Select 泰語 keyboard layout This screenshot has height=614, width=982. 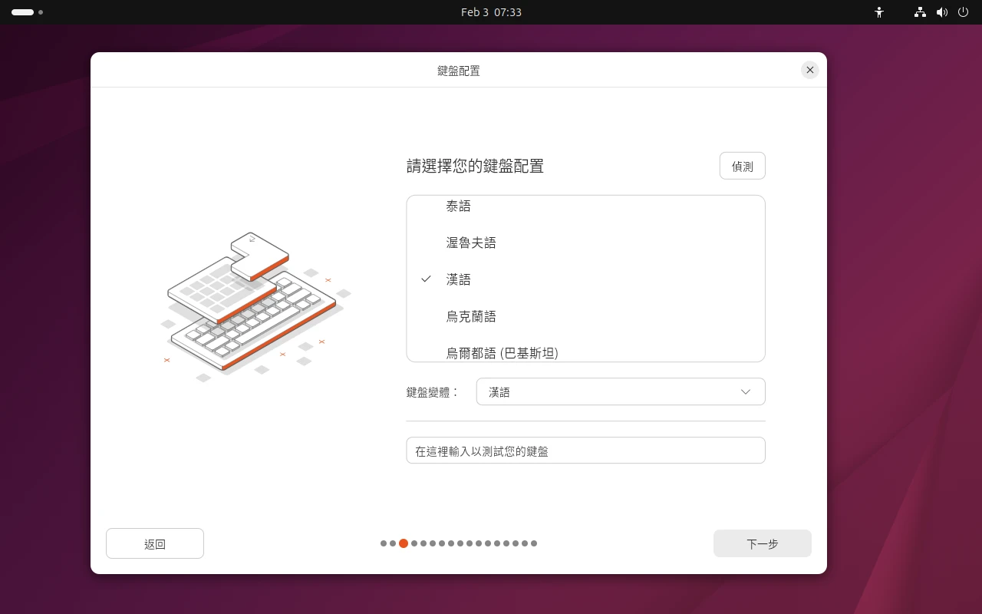pos(459,206)
